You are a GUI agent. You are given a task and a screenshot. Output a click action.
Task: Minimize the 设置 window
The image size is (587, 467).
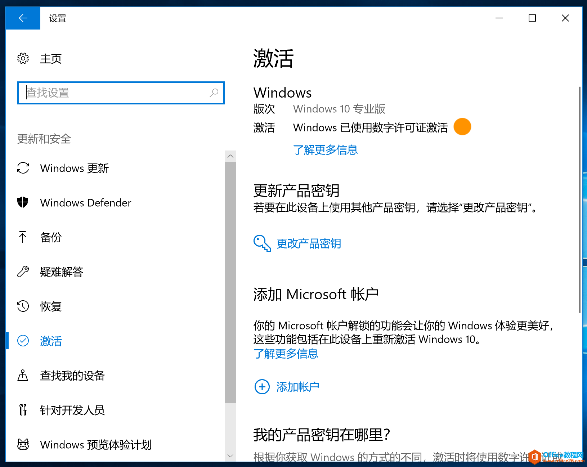coord(499,18)
